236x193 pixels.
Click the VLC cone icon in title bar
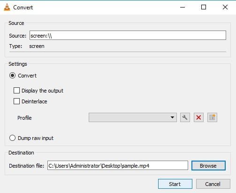click(7, 7)
